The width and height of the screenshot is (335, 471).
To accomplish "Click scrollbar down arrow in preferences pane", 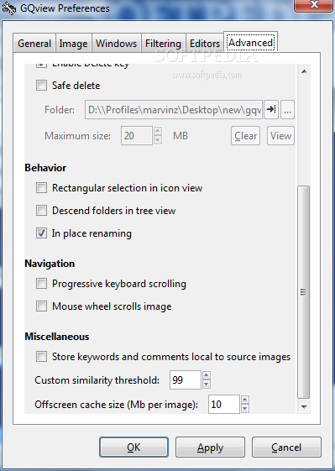I will [304, 406].
